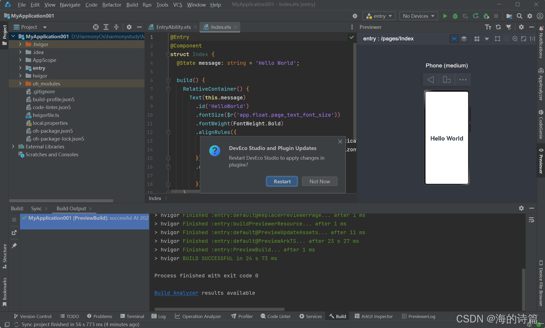Image resolution: width=545 pixels, height=328 pixels.
Task: Select opened file crosshair in Project panel
Action: pos(96,27)
